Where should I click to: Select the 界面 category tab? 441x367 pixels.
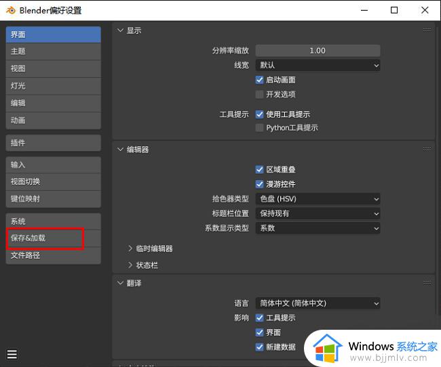coord(53,35)
